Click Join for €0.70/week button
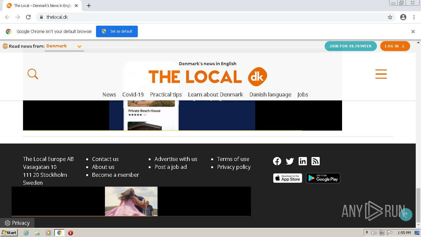The image size is (421, 237). coord(351,46)
